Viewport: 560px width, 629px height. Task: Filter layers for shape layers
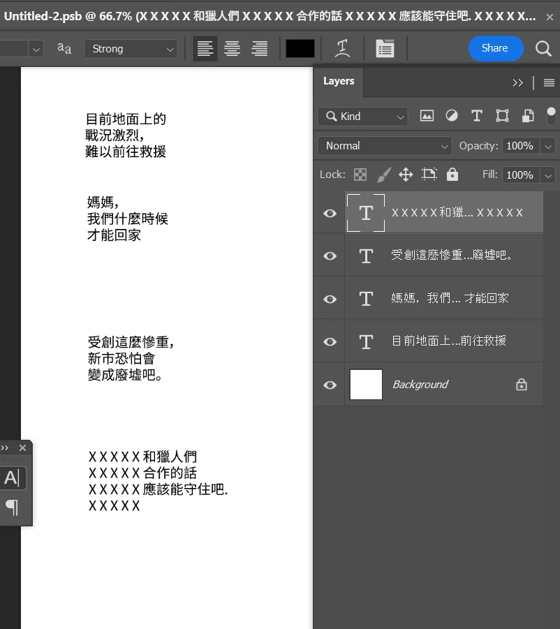[x=502, y=116]
